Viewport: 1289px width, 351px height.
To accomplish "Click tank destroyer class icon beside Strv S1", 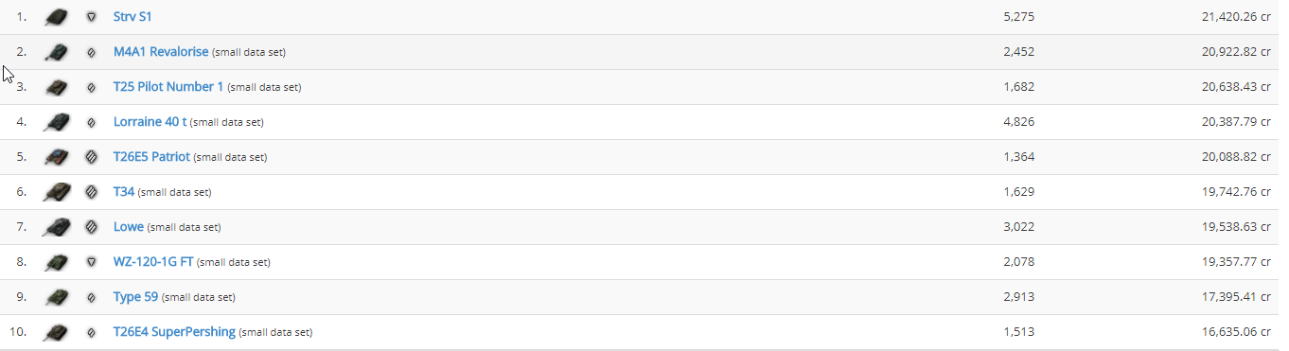I will coord(91,17).
